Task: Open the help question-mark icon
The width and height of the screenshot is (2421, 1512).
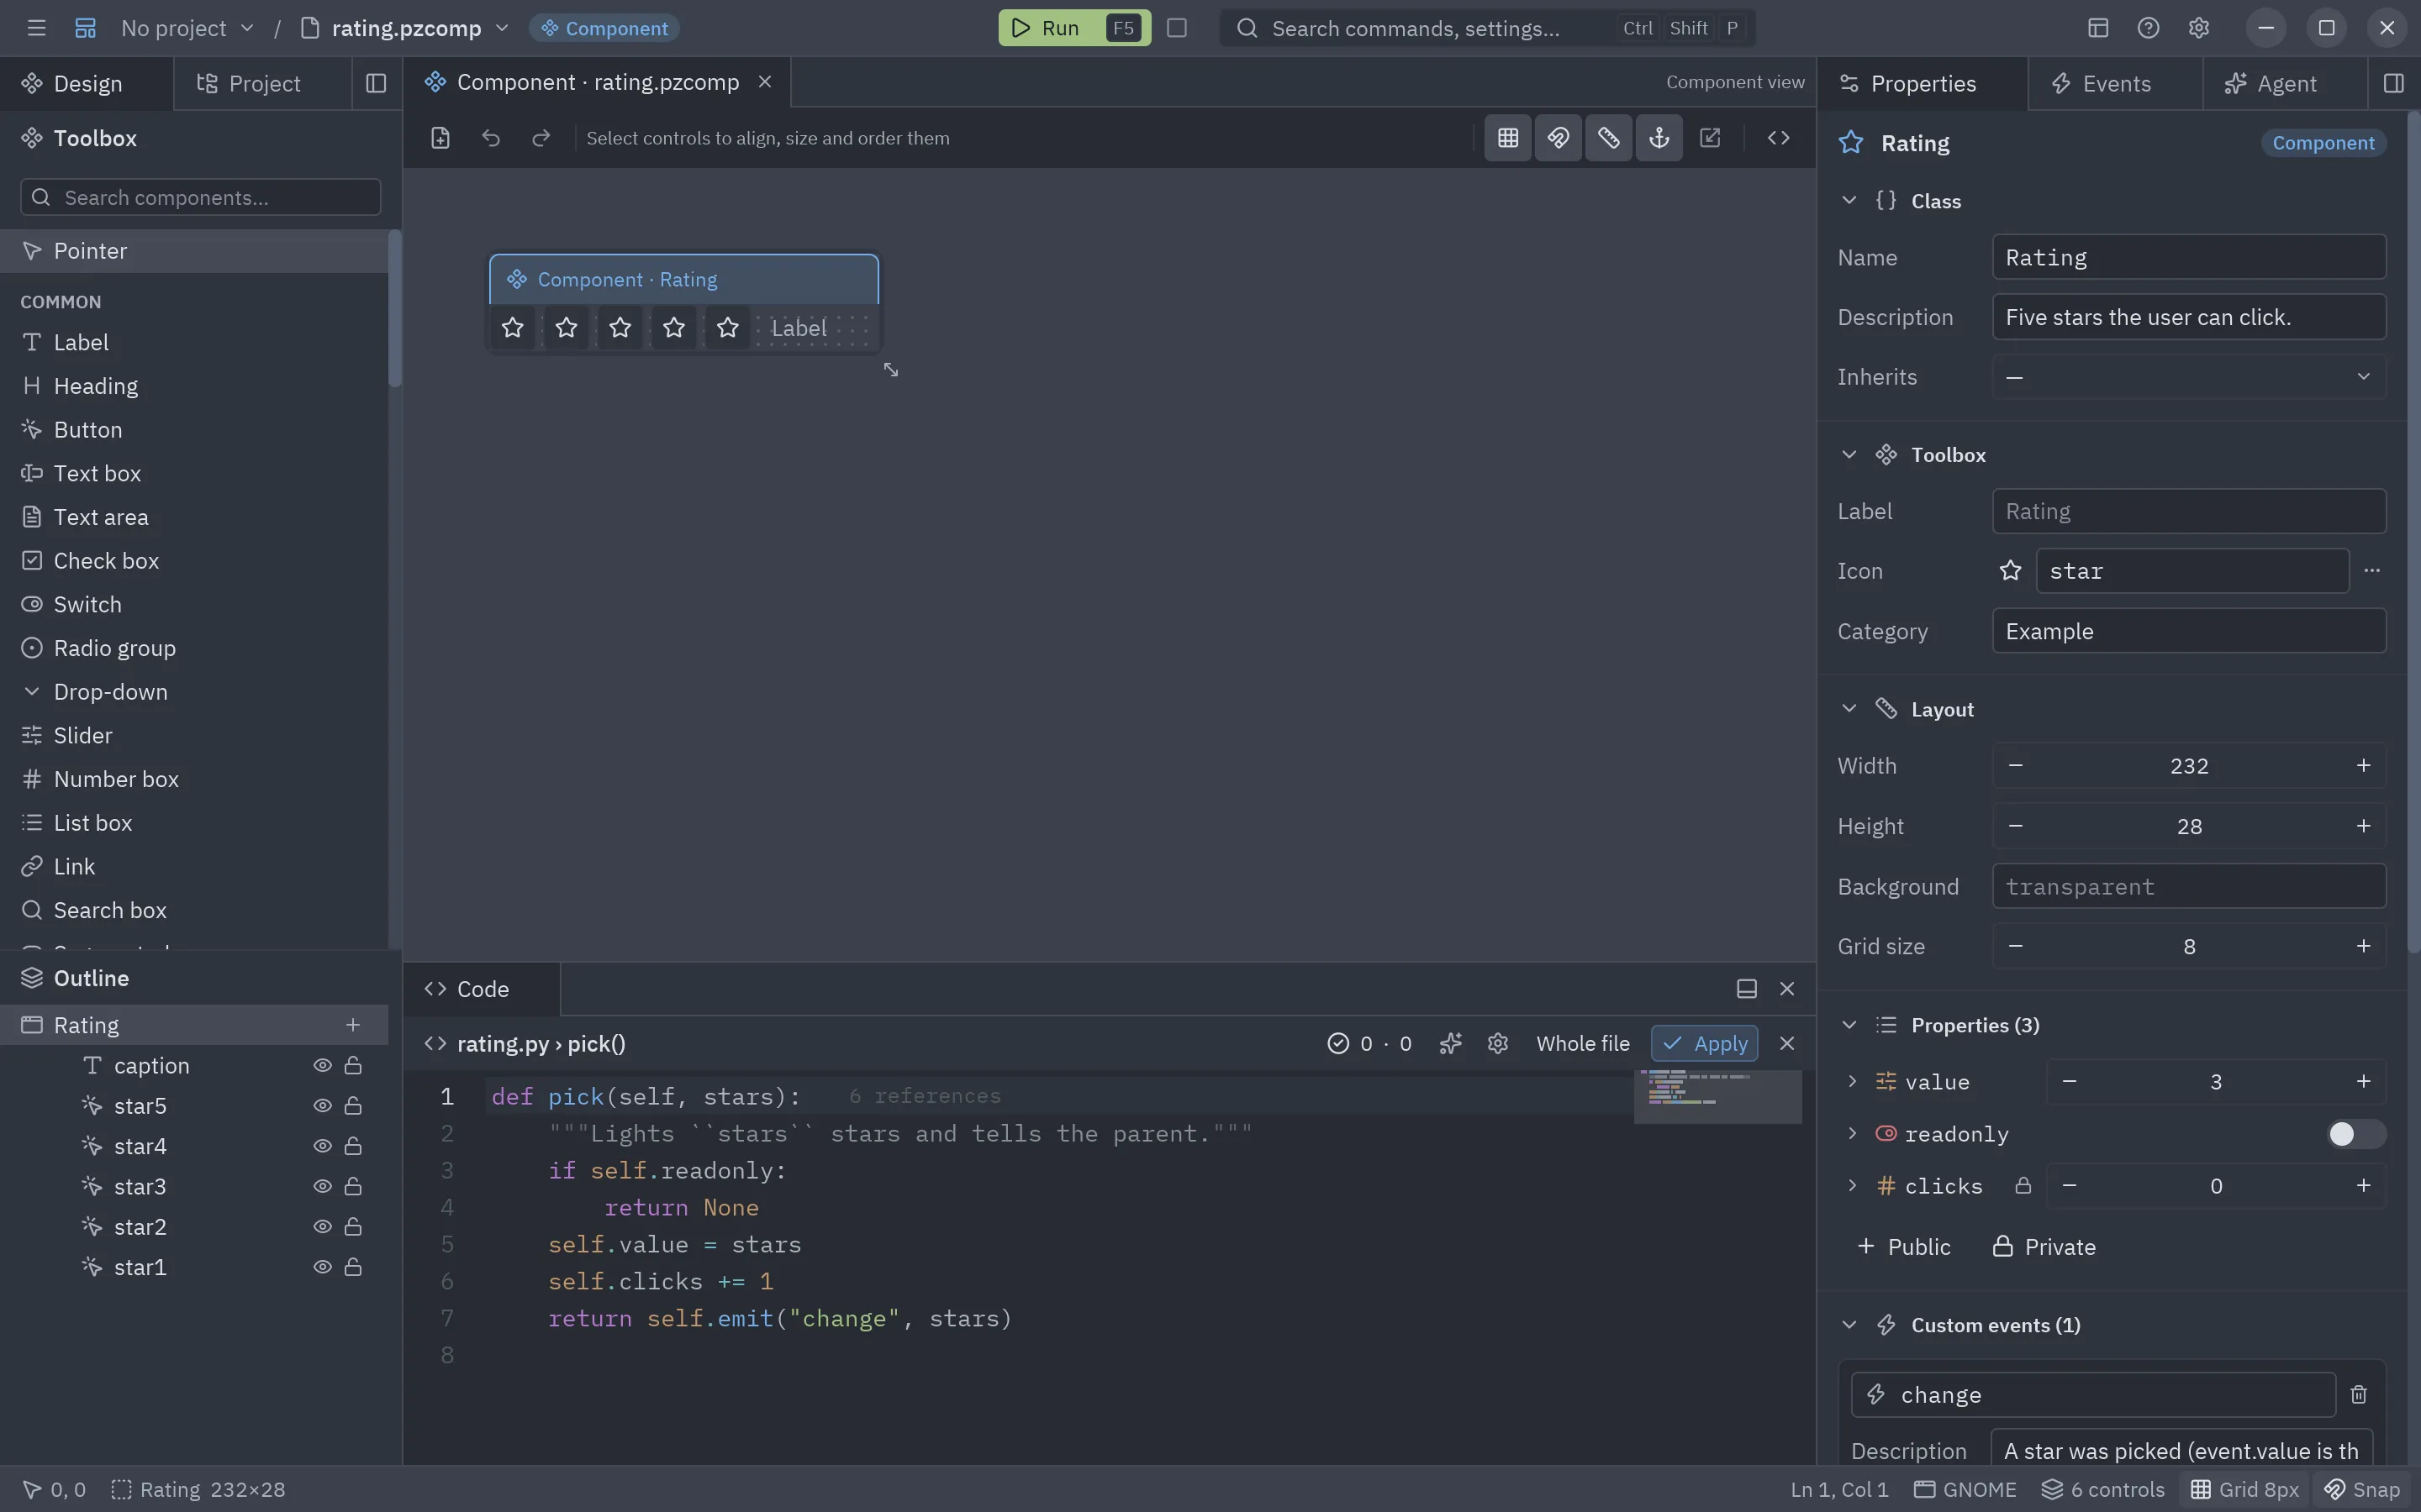Action: [x=2148, y=28]
